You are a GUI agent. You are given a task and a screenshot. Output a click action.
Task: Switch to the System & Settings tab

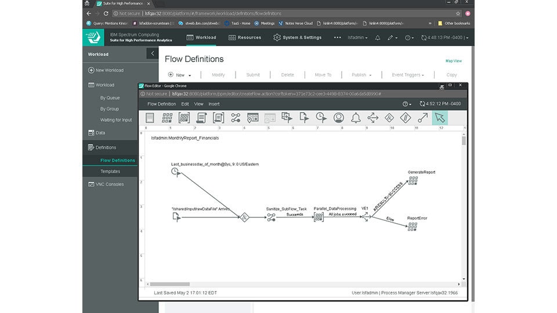click(x=297, y=37)
